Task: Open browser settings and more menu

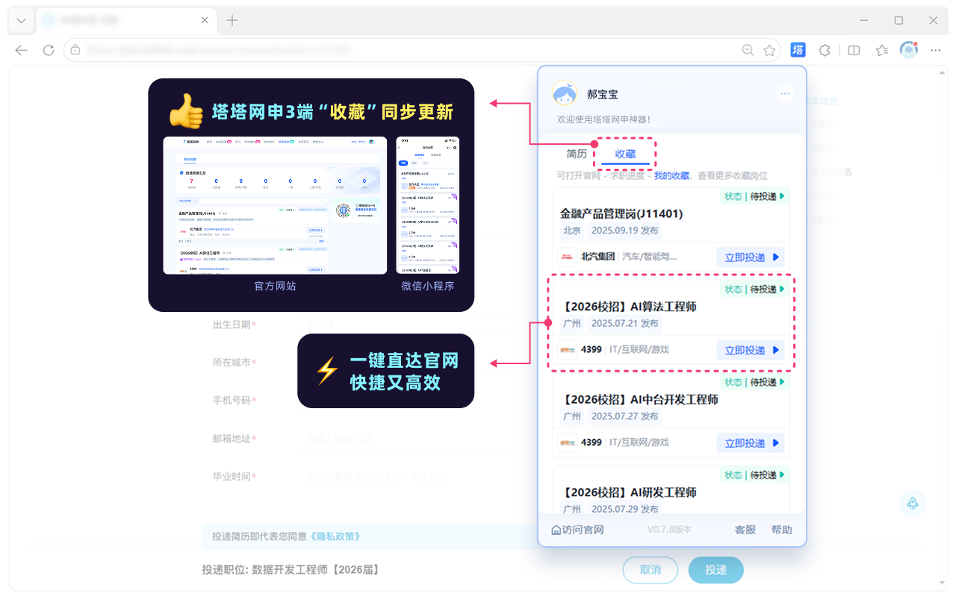Action: click(x=936, y=50)
